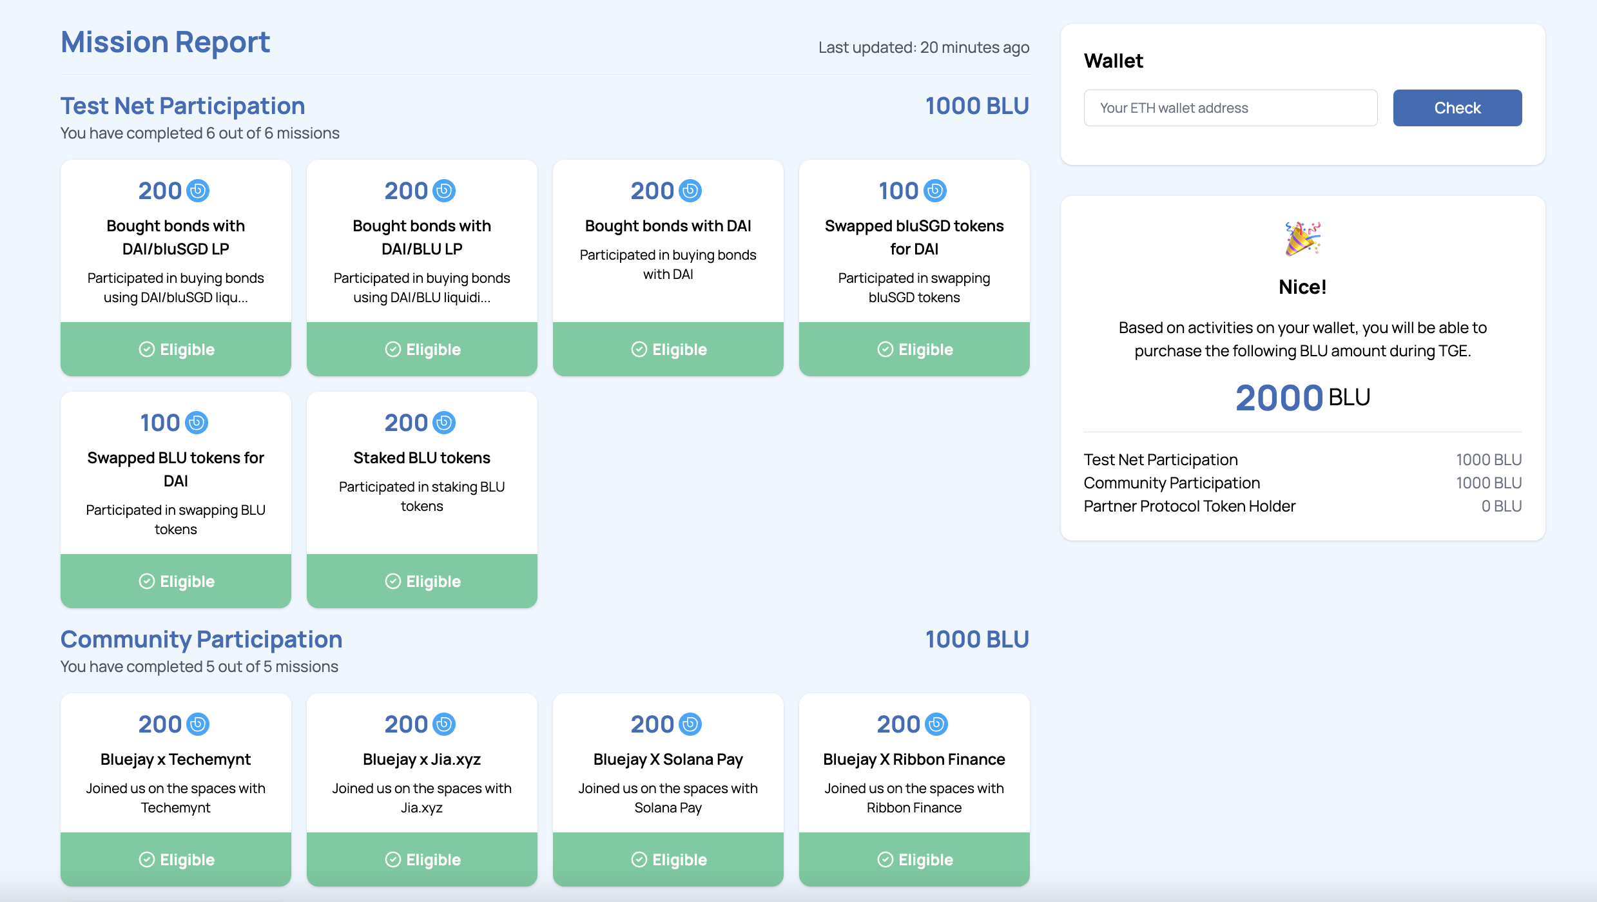Click the Check wallet button
Image resolution: width=1597 pixels, height=902 pixels.
1457,108
